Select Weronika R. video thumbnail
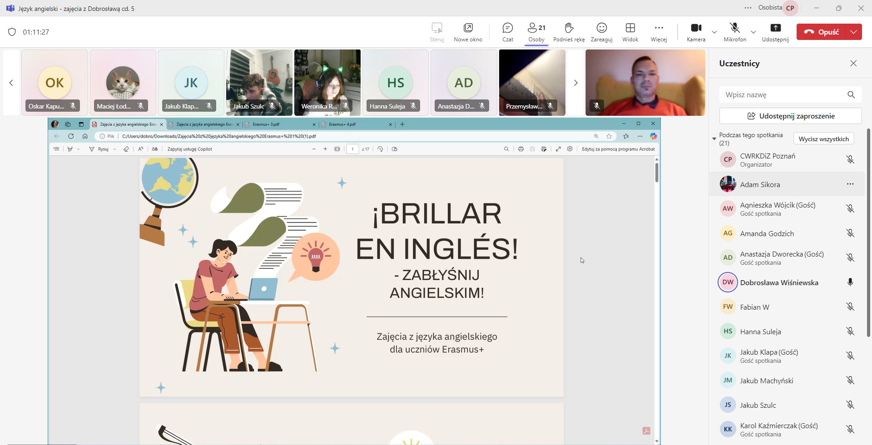Viewport: 872px width, 445px height. coord(327,83)
